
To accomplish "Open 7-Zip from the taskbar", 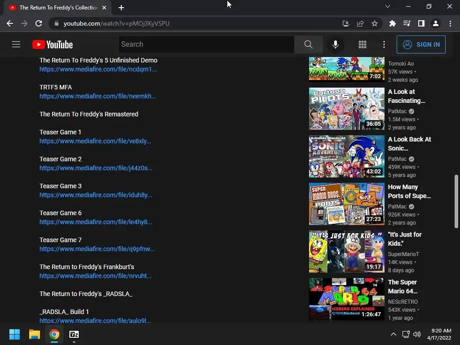I will coord(74,334).
